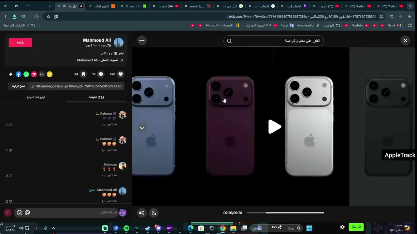Mute the video with the speaker icon

[x=142, y=213]
